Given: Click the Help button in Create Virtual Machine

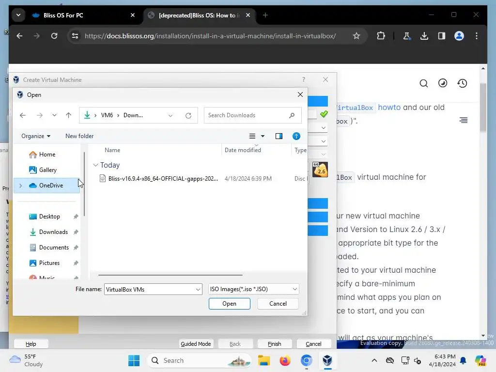Looking at the screenshot, I should (31, 344).
